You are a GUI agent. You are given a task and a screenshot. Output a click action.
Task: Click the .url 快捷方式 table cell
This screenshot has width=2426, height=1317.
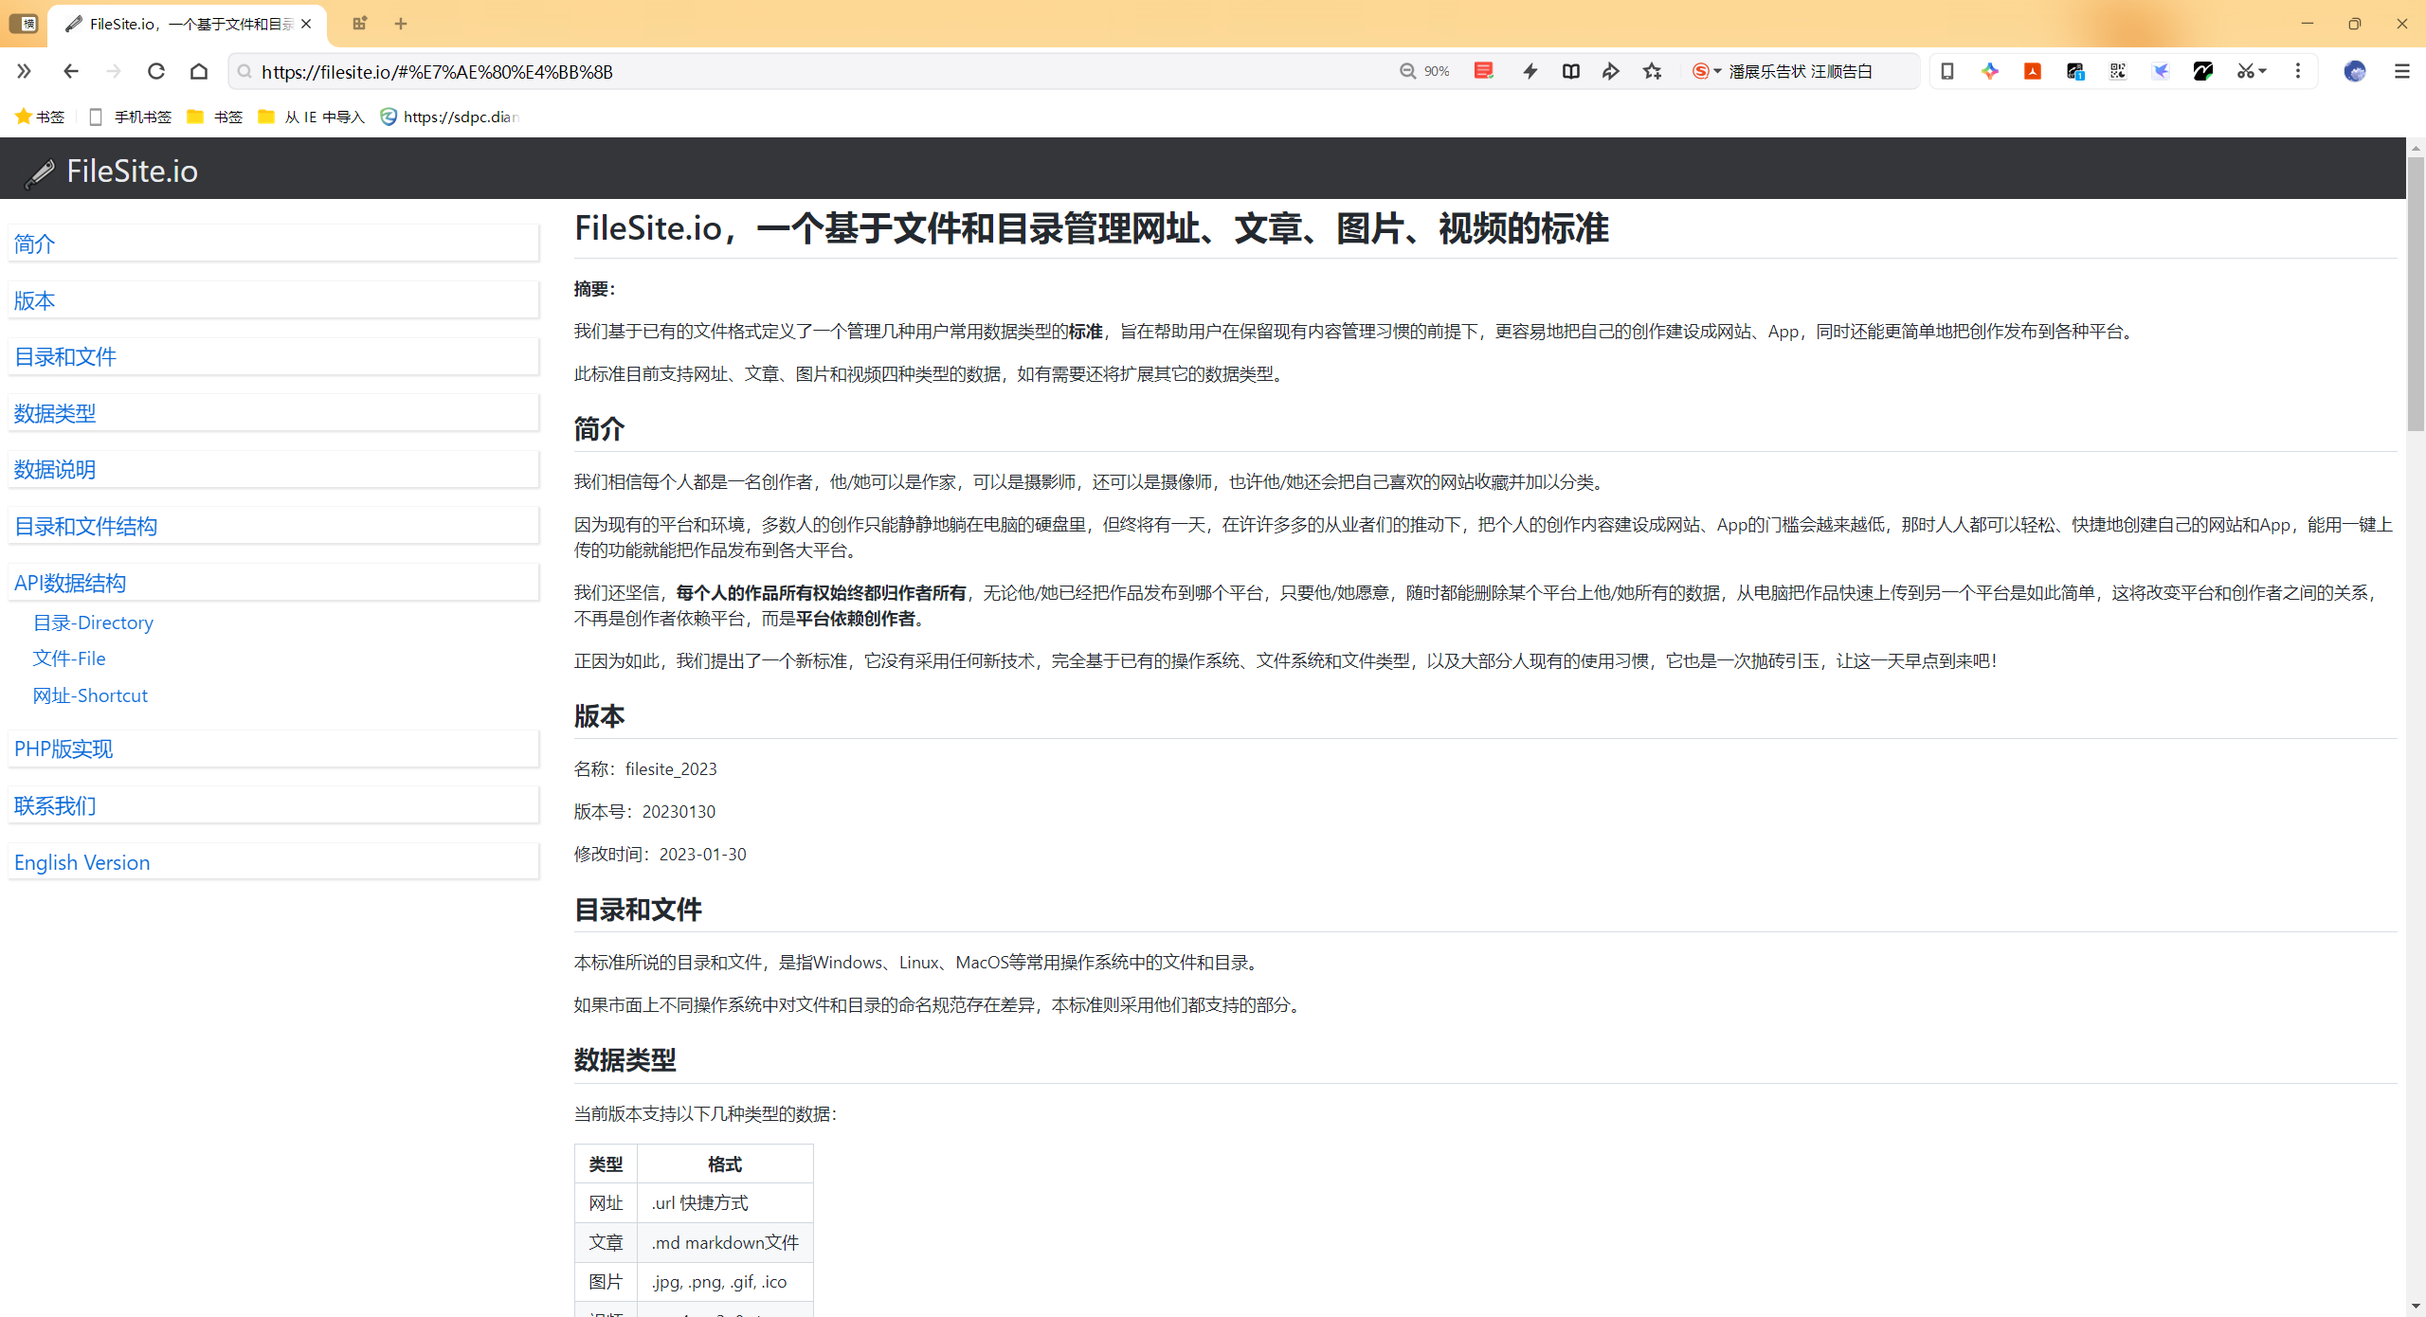coord(725,1202)
